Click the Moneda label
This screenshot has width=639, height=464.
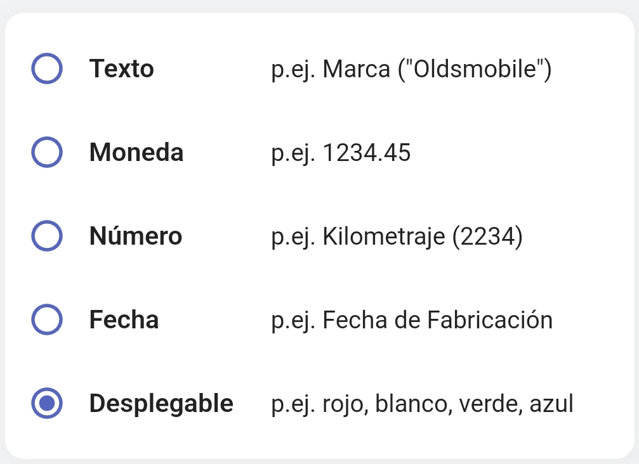click(136, 152)
